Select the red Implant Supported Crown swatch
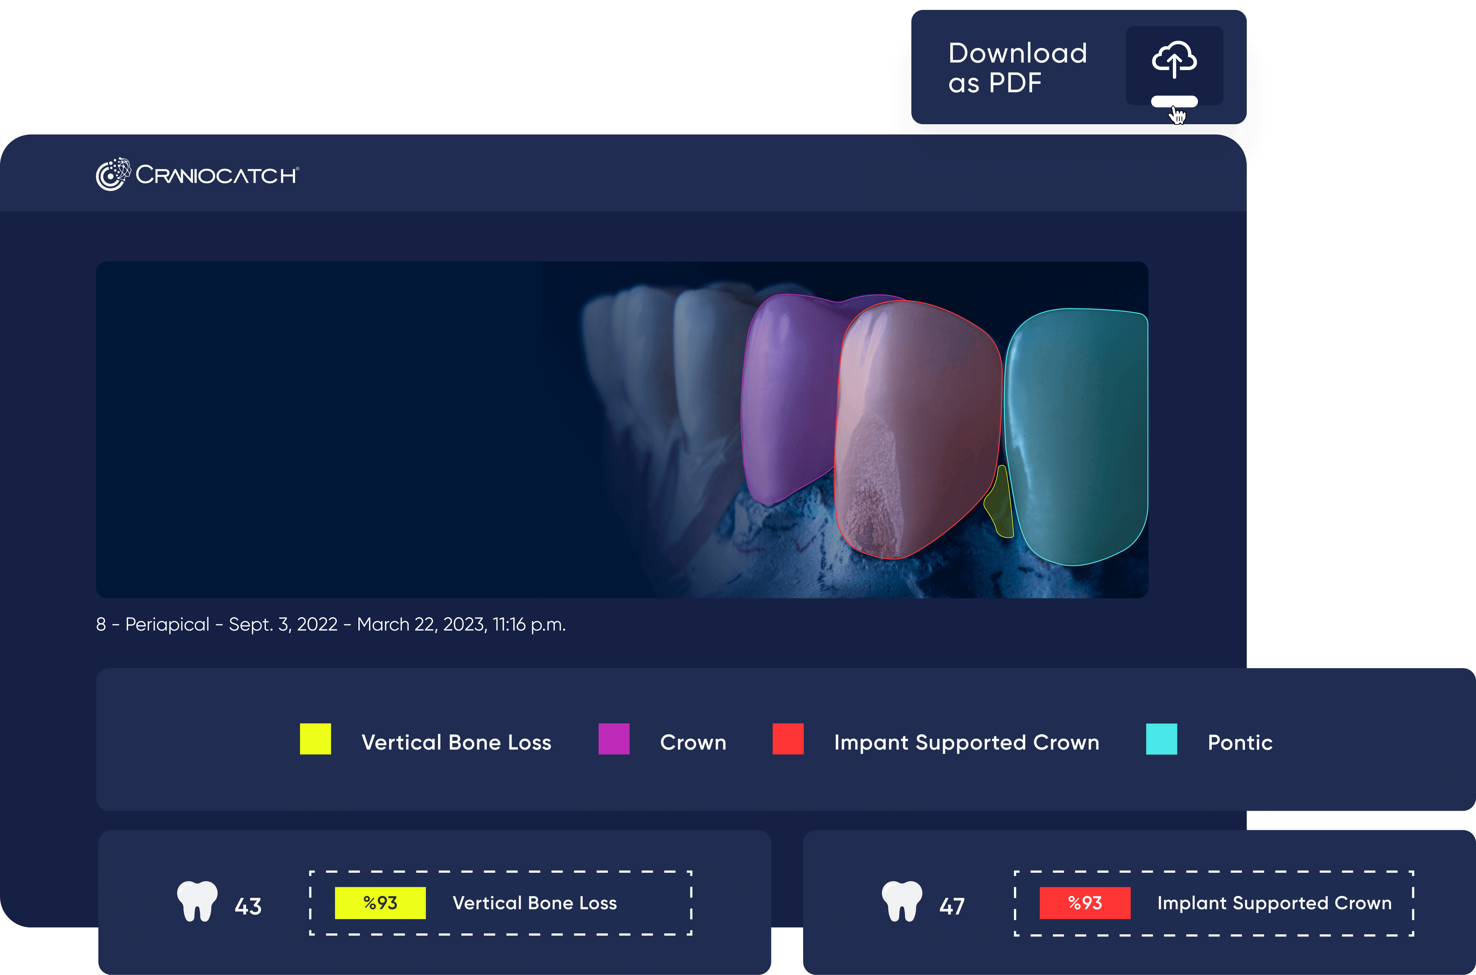The image size is (1476, 975). [x=788, y=739]
